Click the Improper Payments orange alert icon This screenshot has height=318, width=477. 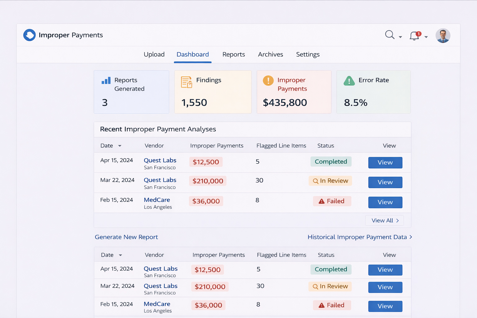click(x=268, y=81)
